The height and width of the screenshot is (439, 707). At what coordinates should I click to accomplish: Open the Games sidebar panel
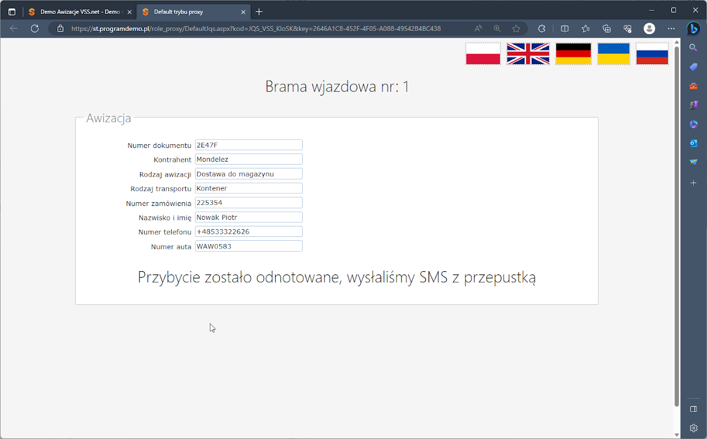(693, 104)
